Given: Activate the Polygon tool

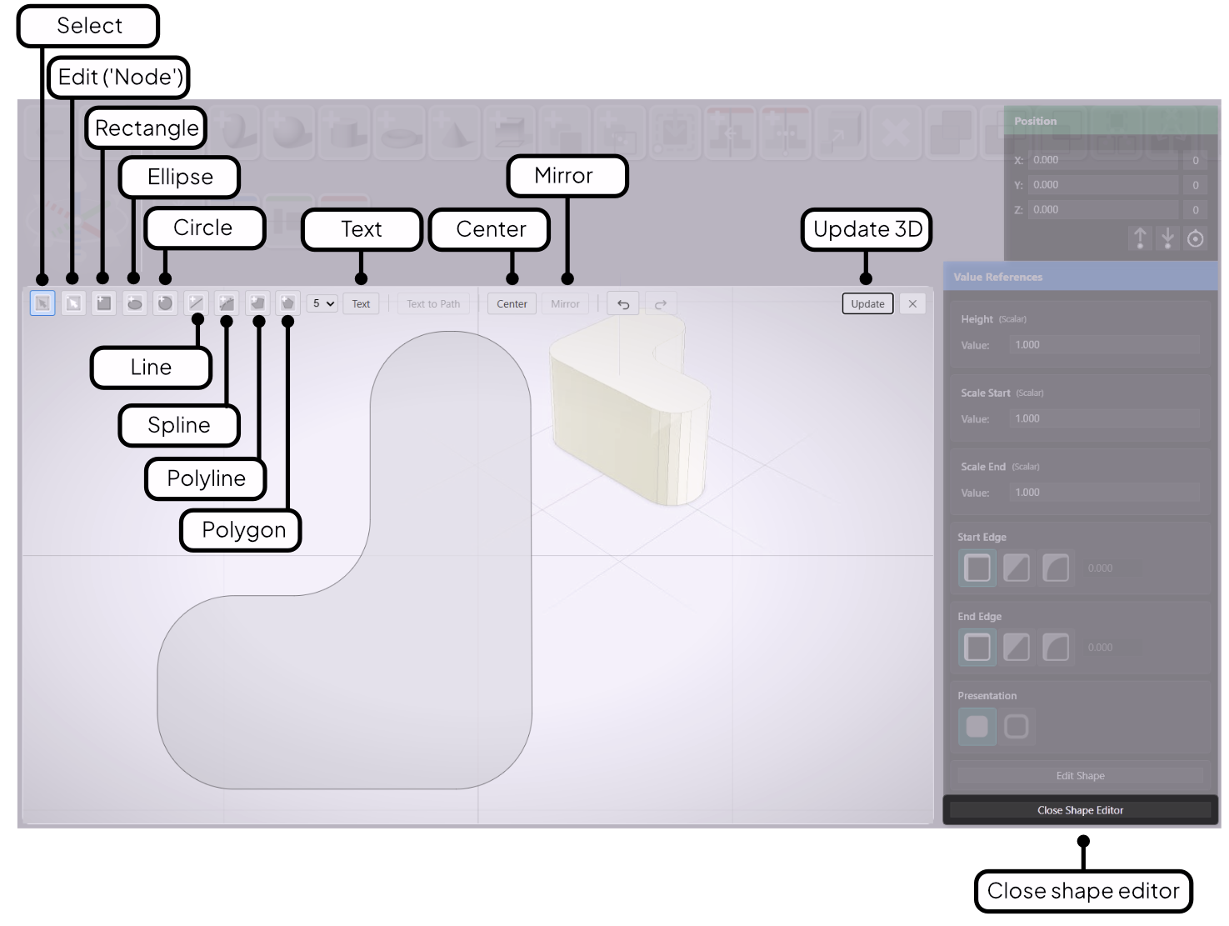Looking at the screenshot, I should 287,303.
